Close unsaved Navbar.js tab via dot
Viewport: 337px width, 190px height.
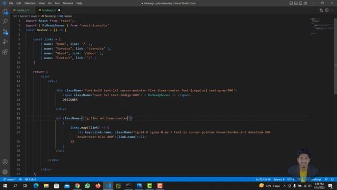coord(59,10)
